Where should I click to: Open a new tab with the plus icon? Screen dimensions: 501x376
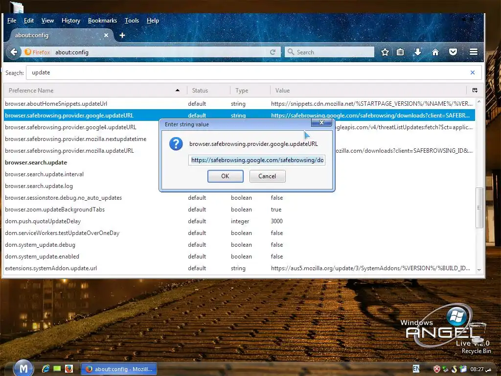[122, 35]
